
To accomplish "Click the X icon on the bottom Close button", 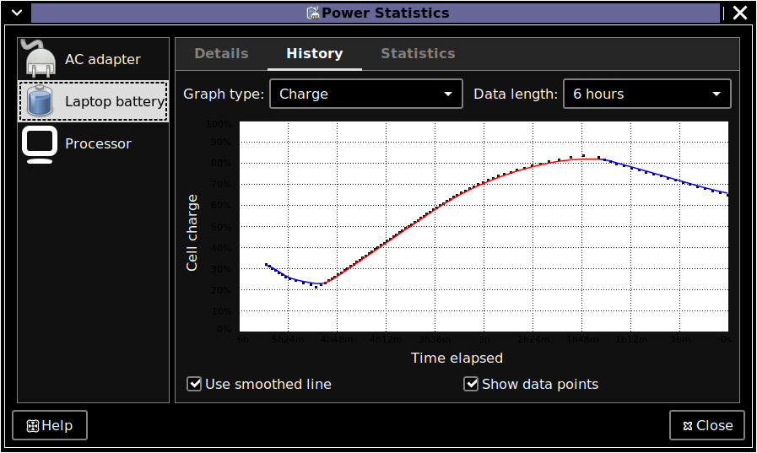I will tap(687, 426).
